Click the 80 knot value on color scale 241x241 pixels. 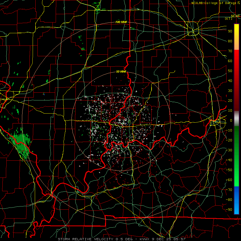click(x=230, y=41)
